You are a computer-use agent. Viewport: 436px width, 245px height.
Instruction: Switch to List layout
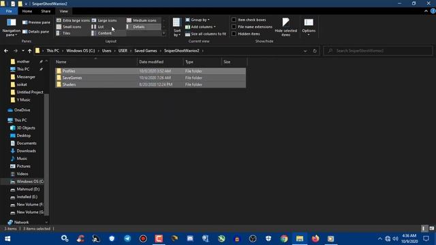(x=97, y=27)
